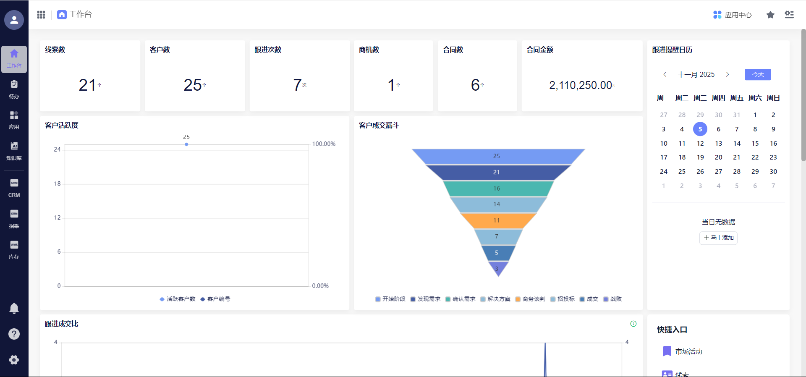Click the favorites star icon

(x=770, y=15)
